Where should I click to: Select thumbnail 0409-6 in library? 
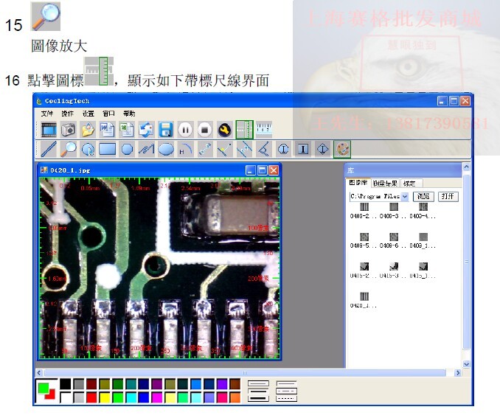coord(393,241)
